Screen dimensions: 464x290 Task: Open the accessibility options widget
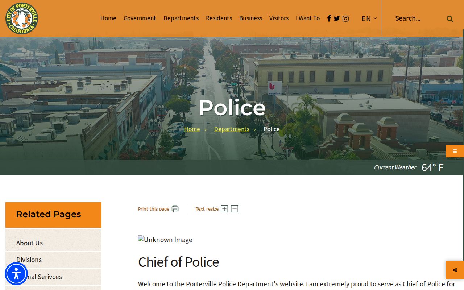[16, 274]
